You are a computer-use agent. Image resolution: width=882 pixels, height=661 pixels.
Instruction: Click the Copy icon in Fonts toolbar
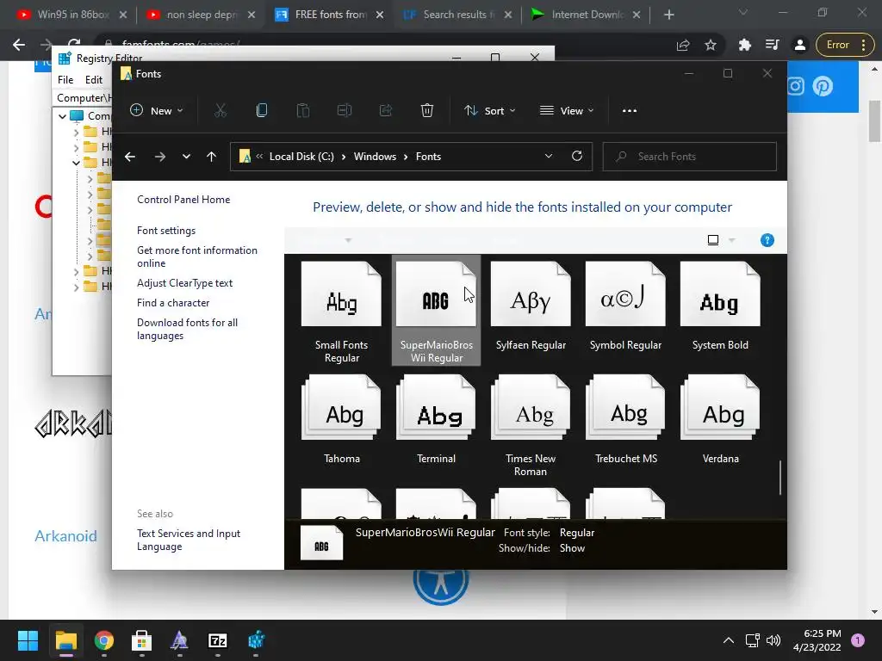tap(262, 111)
